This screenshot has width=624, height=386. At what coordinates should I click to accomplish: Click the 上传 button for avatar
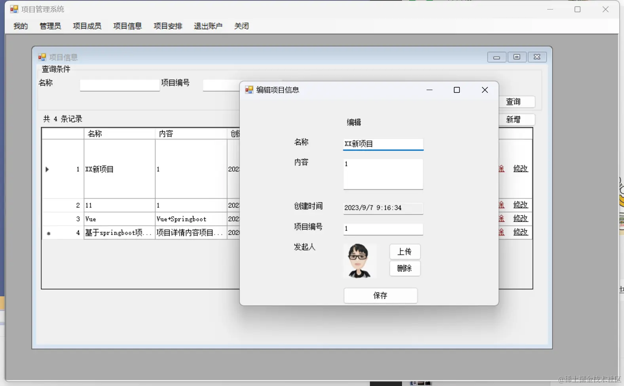click(405, 252)
